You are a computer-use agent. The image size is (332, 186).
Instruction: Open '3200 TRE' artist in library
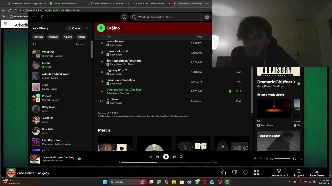click(x=60, y=120)
